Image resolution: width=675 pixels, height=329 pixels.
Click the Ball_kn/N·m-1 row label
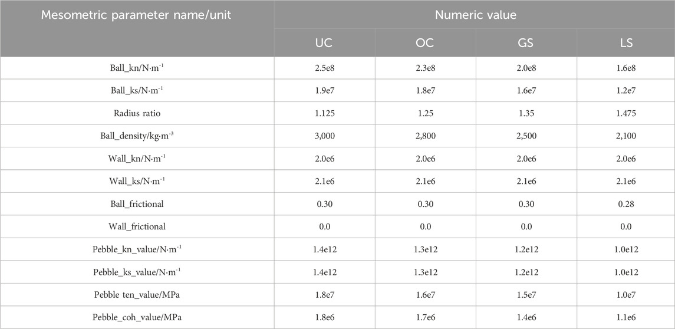click(137, 68)
